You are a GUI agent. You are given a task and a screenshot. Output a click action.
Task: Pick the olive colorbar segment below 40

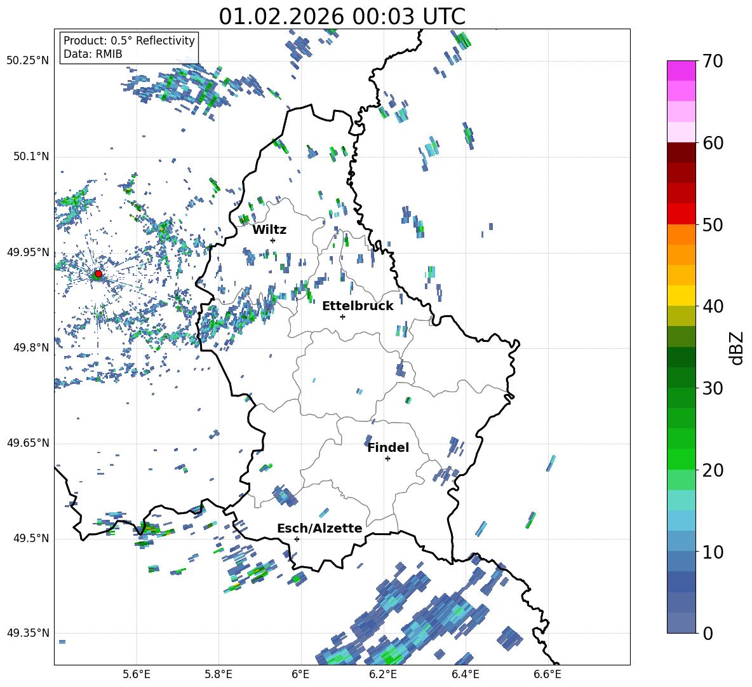[x=681, y=316]
